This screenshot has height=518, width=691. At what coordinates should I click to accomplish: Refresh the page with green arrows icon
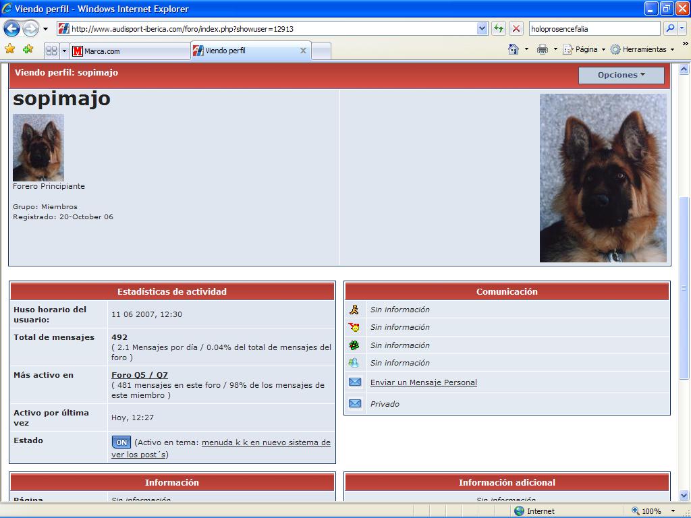click(x=499, y=29)
